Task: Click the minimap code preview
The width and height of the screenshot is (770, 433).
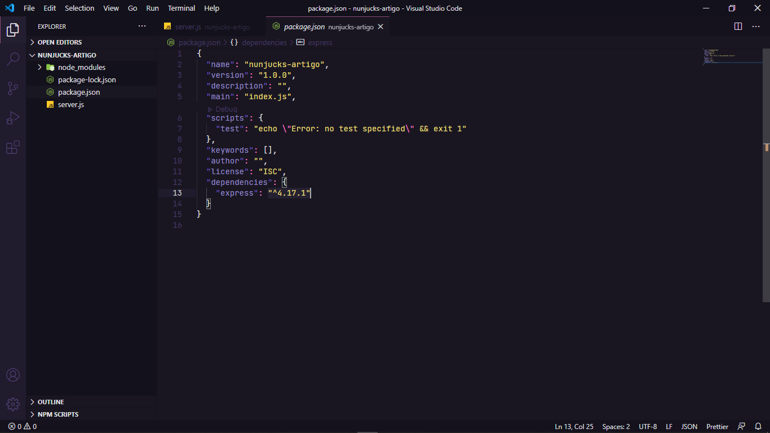Action: (x=732, y=56)
